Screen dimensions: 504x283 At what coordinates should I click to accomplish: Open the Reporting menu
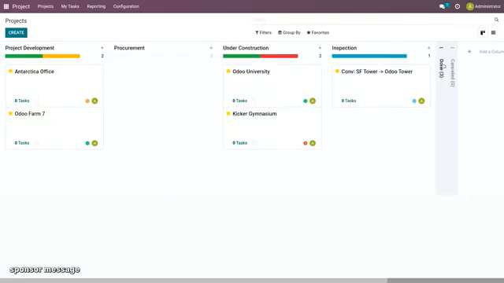coord(96,6)
